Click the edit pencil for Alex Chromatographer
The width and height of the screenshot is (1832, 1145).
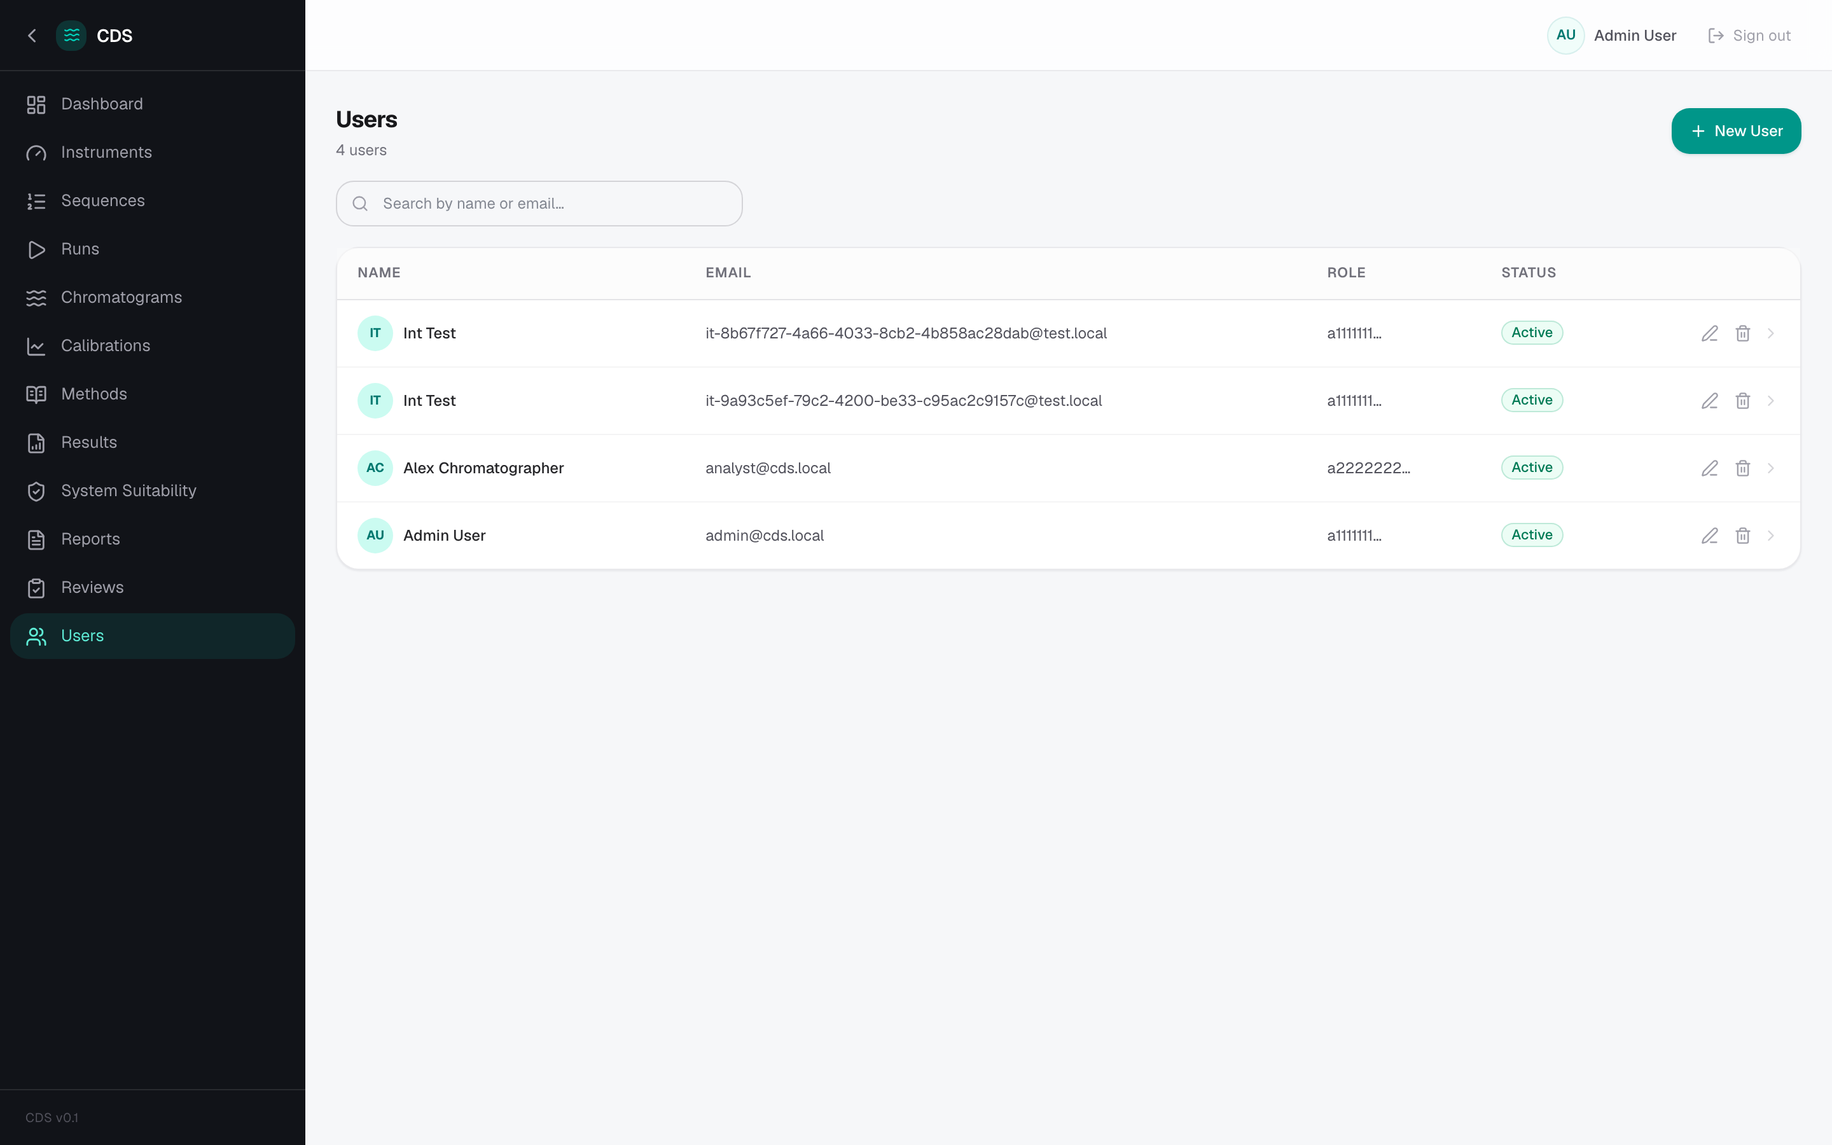click(x=1709, y=468)
